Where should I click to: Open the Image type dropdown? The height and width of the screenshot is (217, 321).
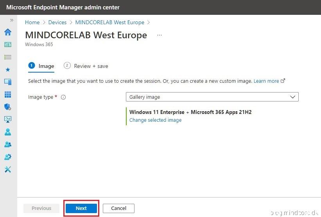click(212, 97)
